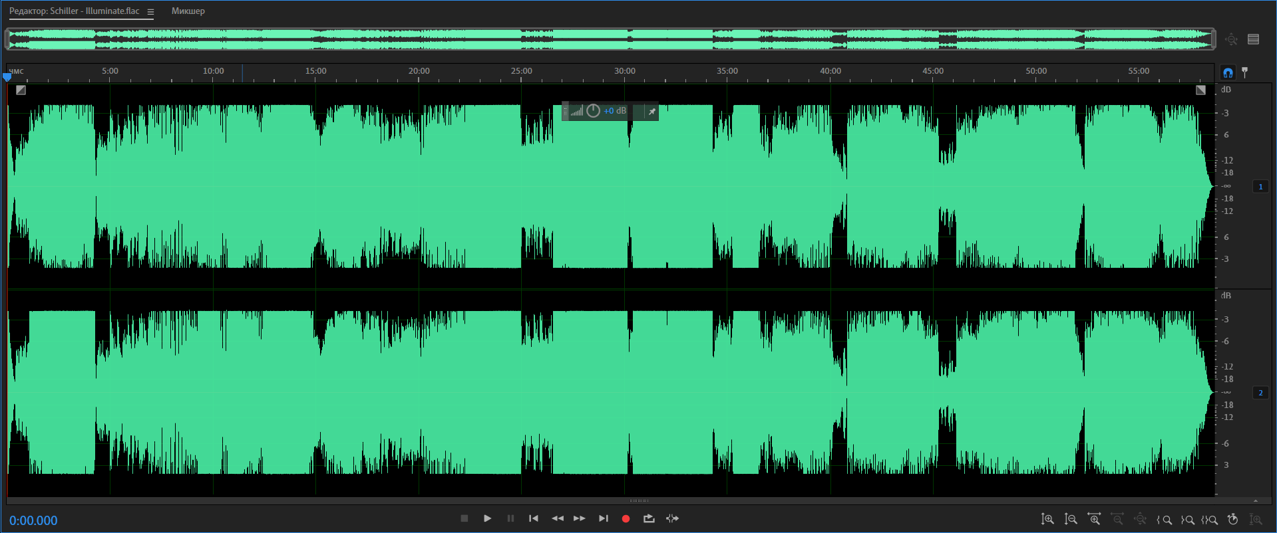Click the timeline ruler at 15:00

pos(316,71)
